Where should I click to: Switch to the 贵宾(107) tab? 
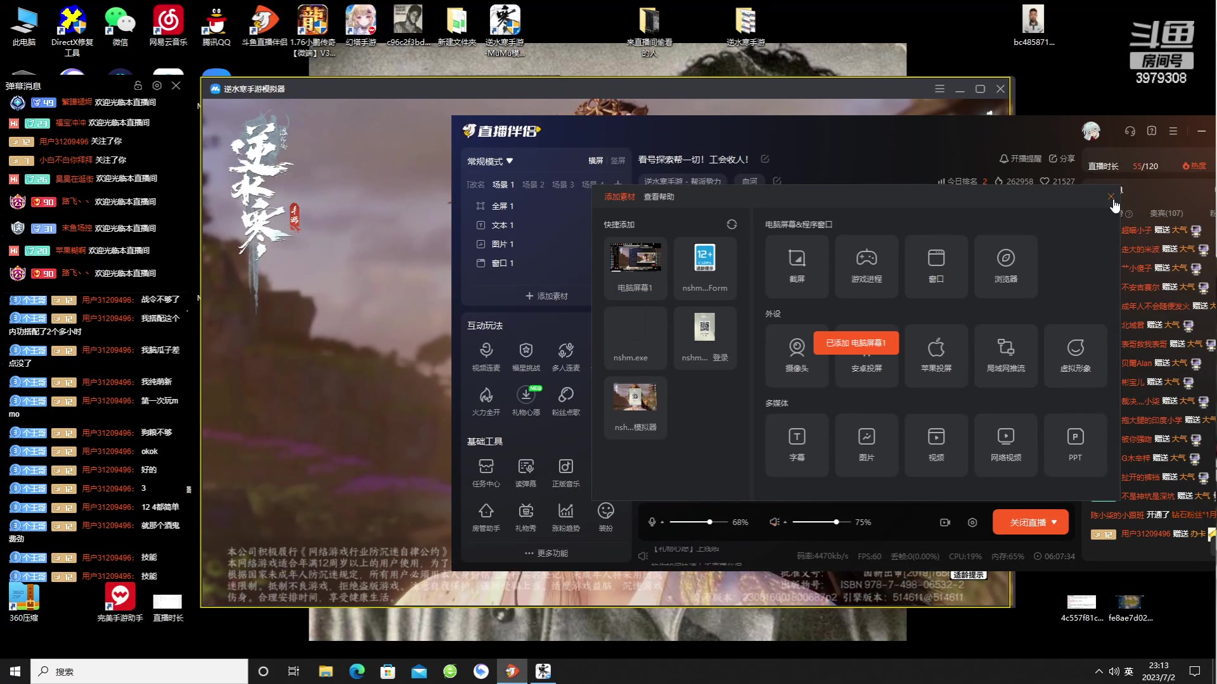[1166, 213]
